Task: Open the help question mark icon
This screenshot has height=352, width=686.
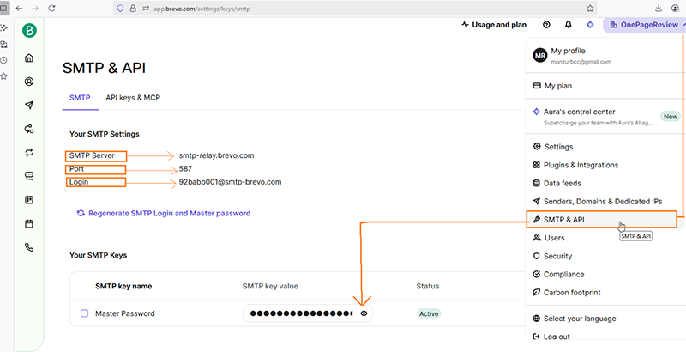Action: 546,25
